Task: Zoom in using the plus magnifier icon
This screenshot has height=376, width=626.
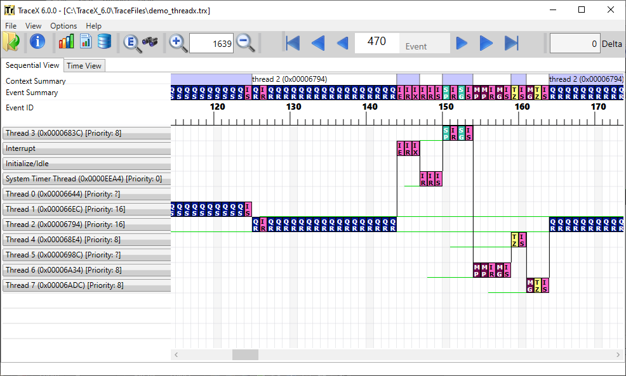Action: 178,43
